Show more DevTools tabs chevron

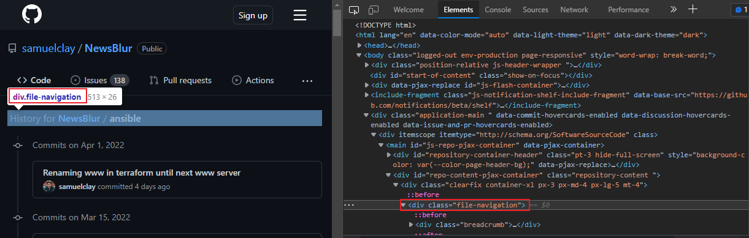click(674, 9)
